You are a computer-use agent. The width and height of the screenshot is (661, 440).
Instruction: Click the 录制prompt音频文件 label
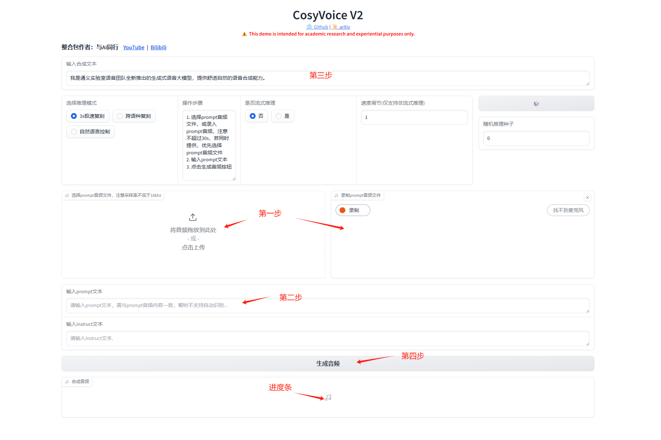coord(358,195)
